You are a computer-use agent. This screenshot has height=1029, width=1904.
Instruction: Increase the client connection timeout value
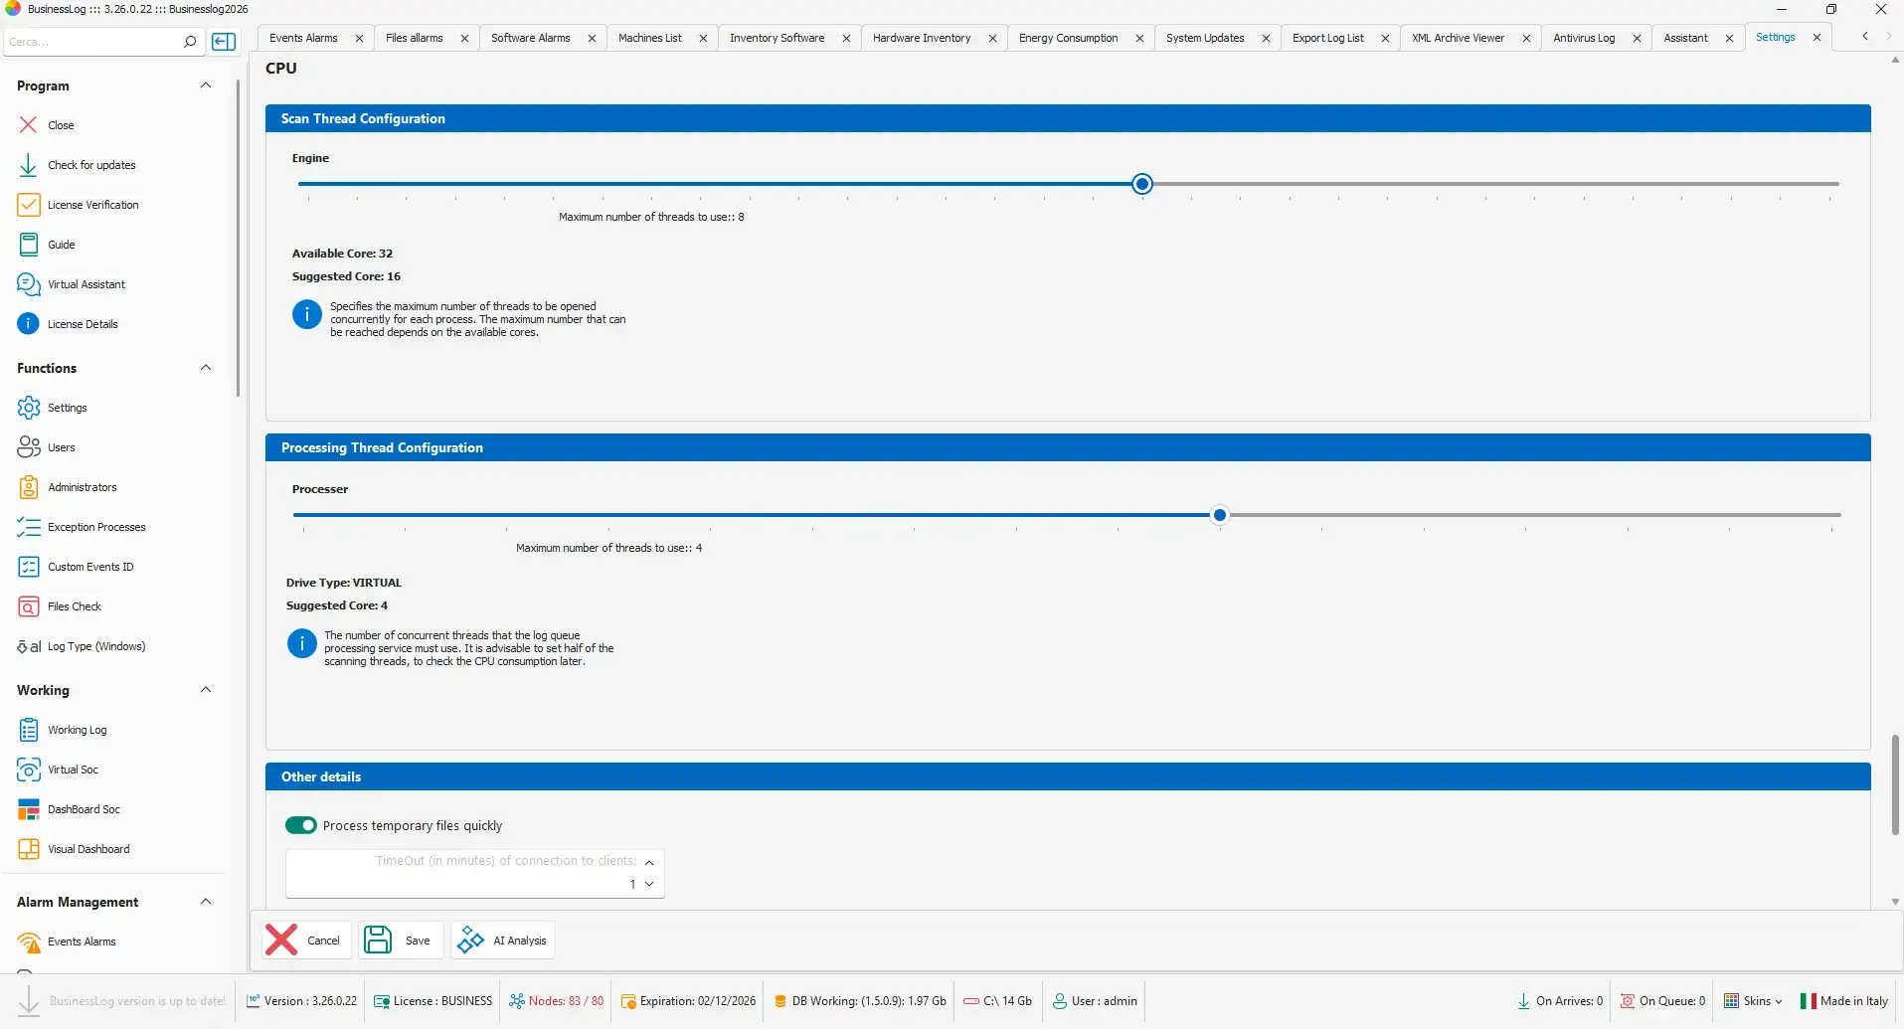[x=649, y=862]
